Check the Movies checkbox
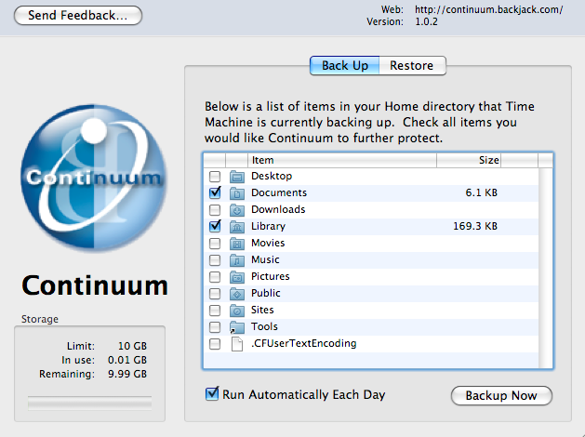This screenshot has height=437, width=585. pyautogui.click(x=215, y=243)
